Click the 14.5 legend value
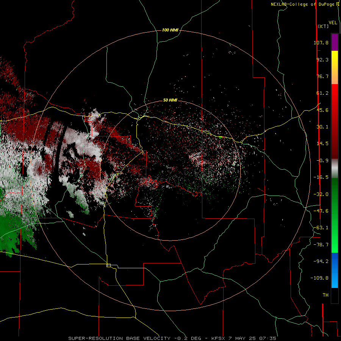The height and width of the screenshot is (341, 341). pyautogui.click(x=322, y=144)
